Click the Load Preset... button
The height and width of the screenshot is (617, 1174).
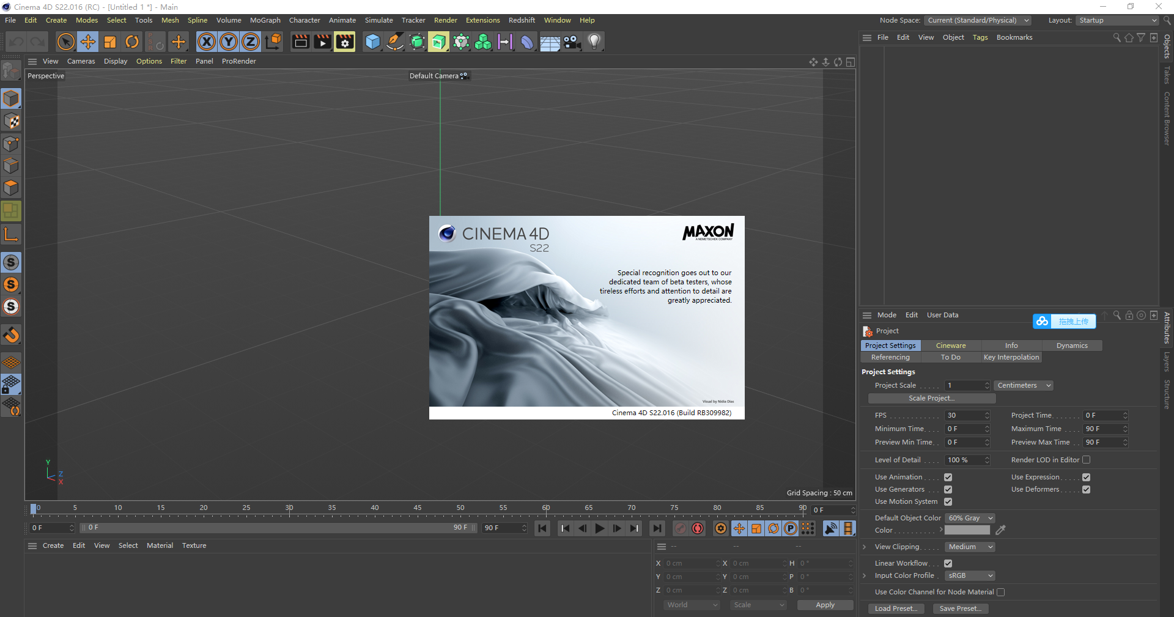(x=896, y=608)
